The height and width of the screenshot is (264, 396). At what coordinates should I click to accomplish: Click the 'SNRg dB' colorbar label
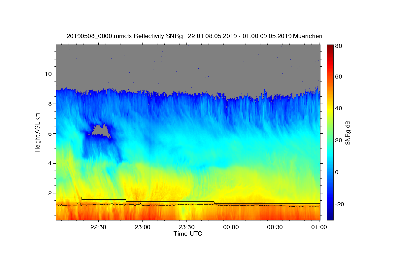[x=347, y=133]
